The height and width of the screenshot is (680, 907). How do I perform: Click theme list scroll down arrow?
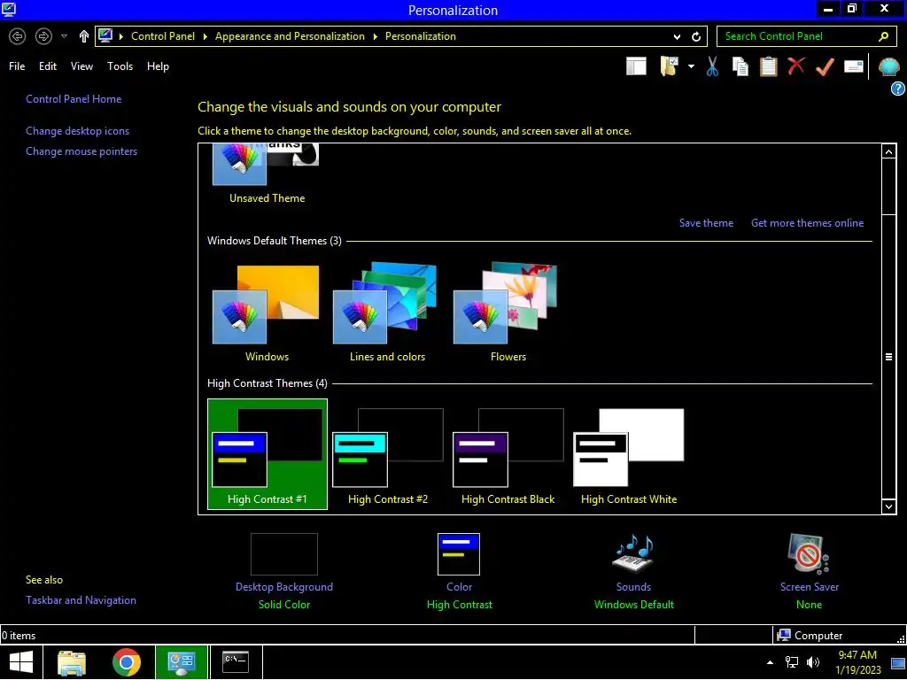pos(888,506)
